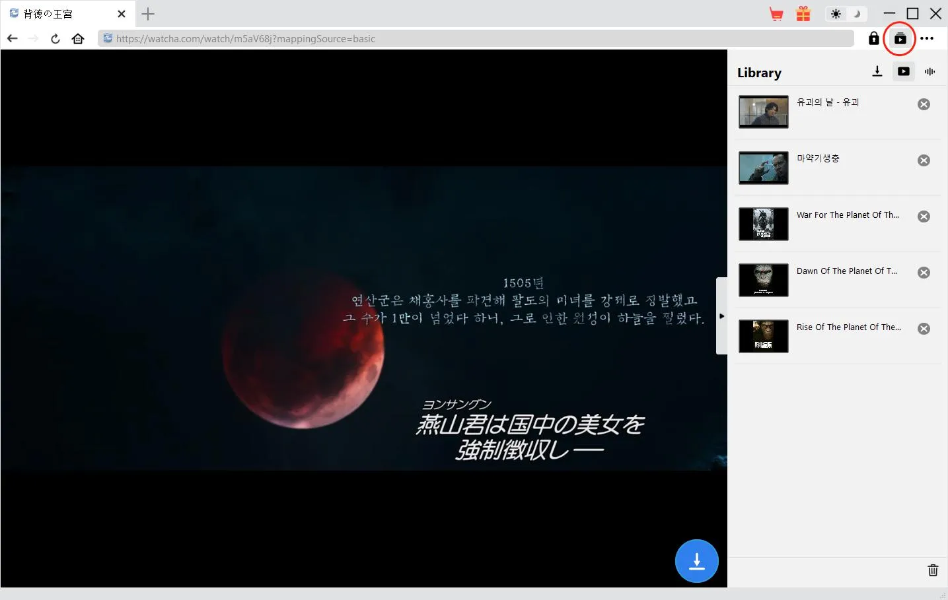
Task: Remove 마약기생충 from library
Action: [924, 160]
